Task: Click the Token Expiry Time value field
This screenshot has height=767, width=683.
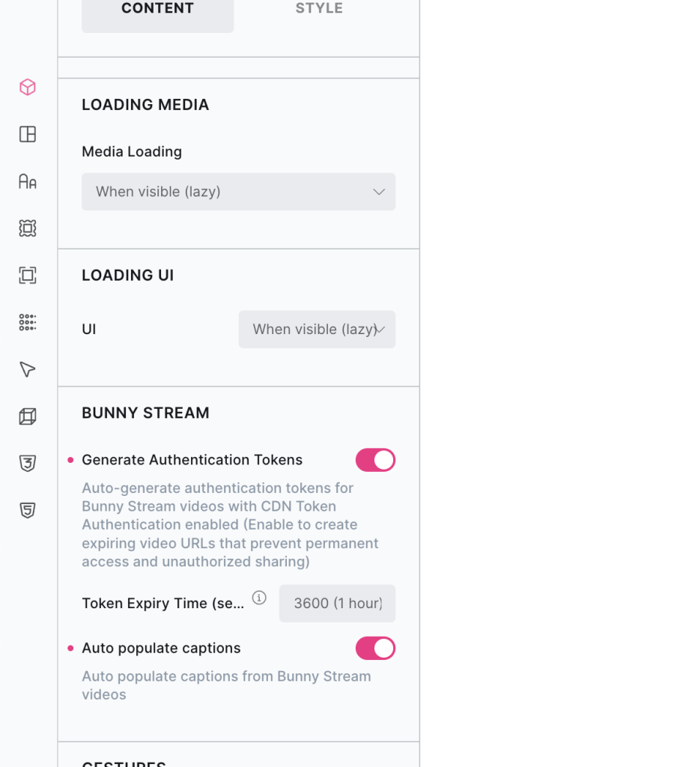Action: click(x=336, y=603)
